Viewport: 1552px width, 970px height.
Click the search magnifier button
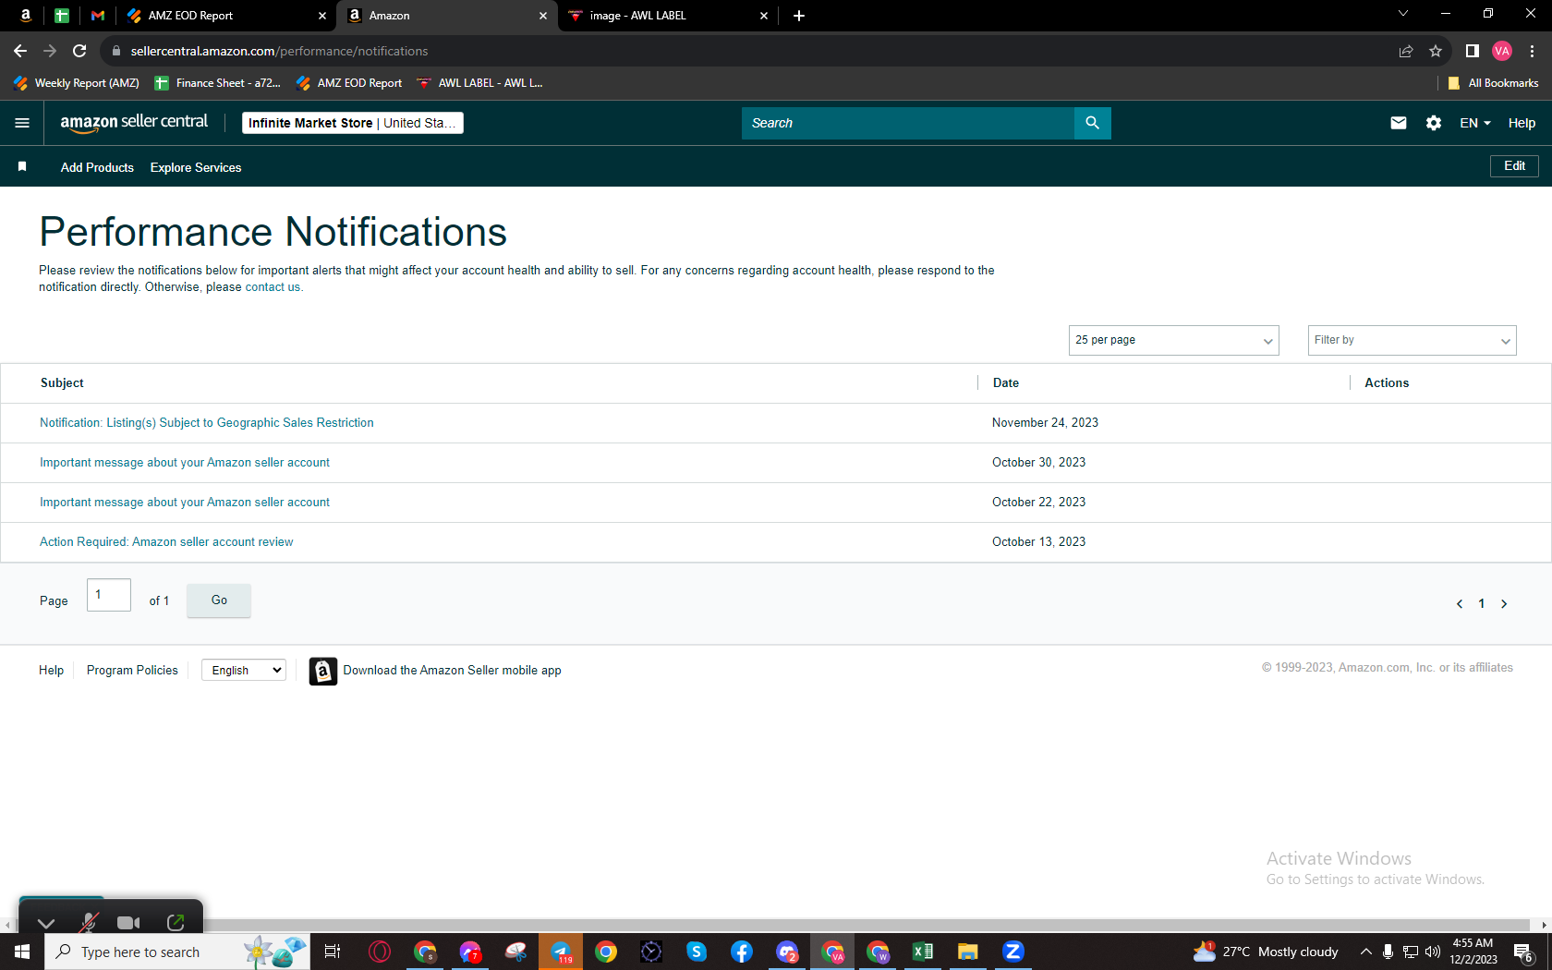point(1092,123)
